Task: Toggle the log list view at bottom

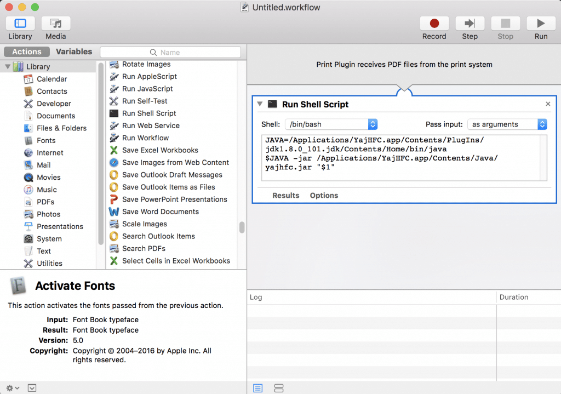Action: pos(257,388)
